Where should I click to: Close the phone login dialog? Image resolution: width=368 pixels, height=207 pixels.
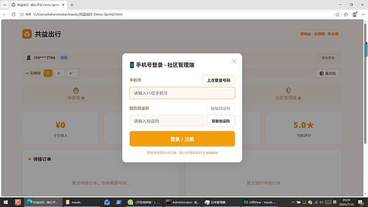[234, 61]
